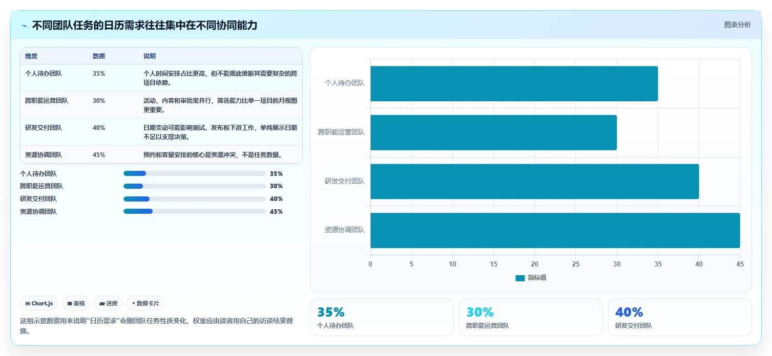The height and width of the screenshot is (356, 772).
Task: Click the 研发交付团队 chart bar
Action: 534,182
